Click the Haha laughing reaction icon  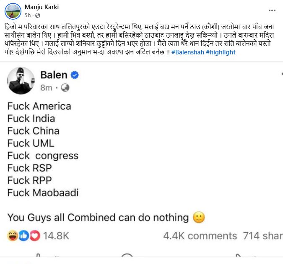[x=13, y=236]
